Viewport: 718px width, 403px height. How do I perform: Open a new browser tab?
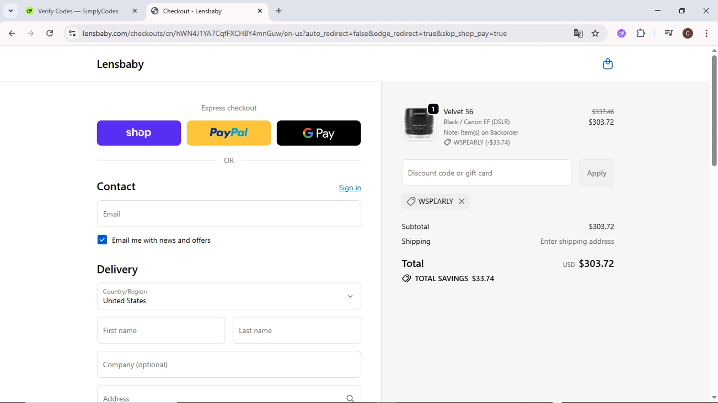tap(279, 11)
